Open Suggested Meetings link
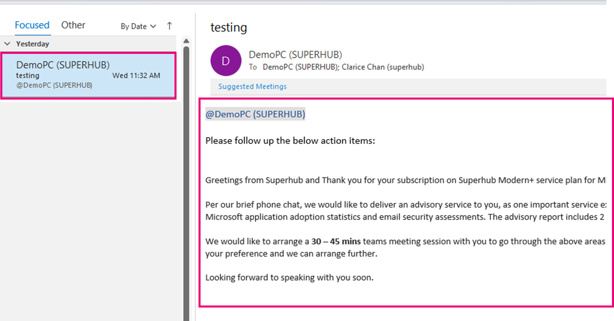 pyautogui.click(x=252, y=86)
